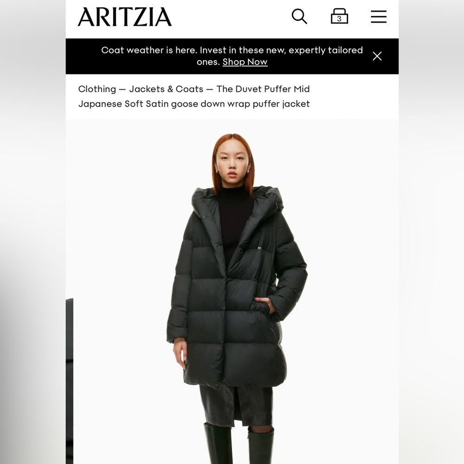Screen dimensions: 464x464
Task: Open the shopping bag with 3 items
Action: click(339, 16)
